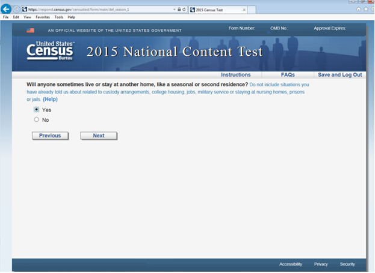Click the OMB No. label

[279, 28]
